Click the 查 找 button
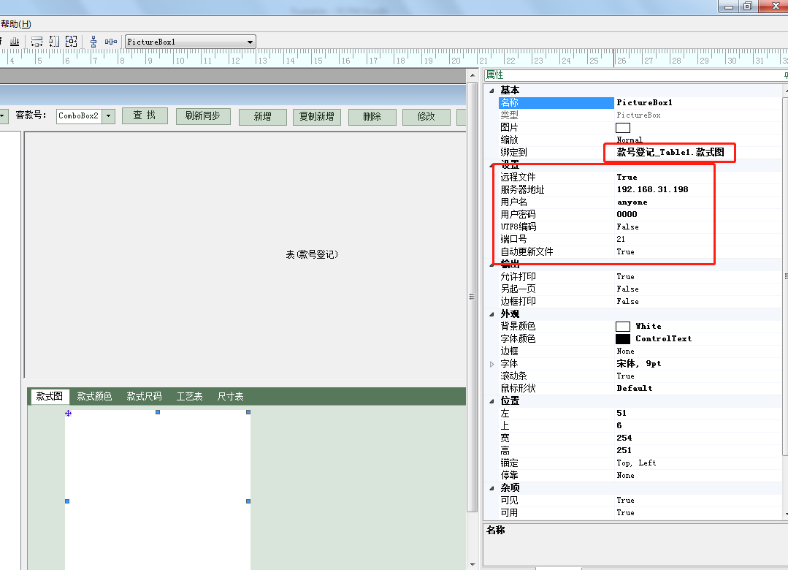This screenshot has height=570, width=788. click(145, 115)
